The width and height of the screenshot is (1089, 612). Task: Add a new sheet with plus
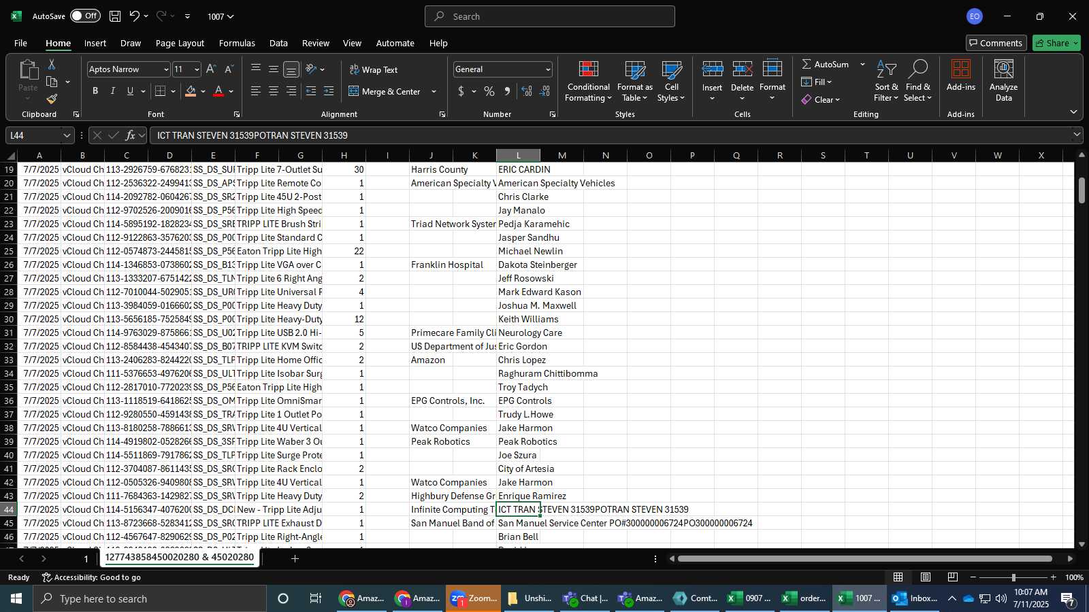[x=295, y=558]
